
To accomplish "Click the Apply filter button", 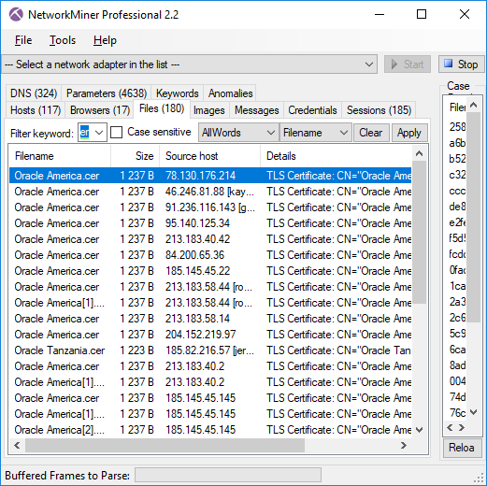I will [409, 133].
